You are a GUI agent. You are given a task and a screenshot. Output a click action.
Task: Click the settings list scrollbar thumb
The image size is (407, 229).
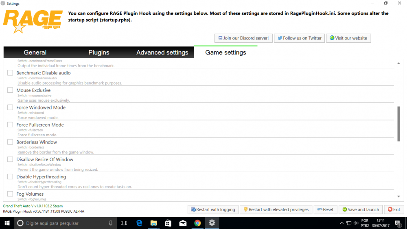pos(398,124)
